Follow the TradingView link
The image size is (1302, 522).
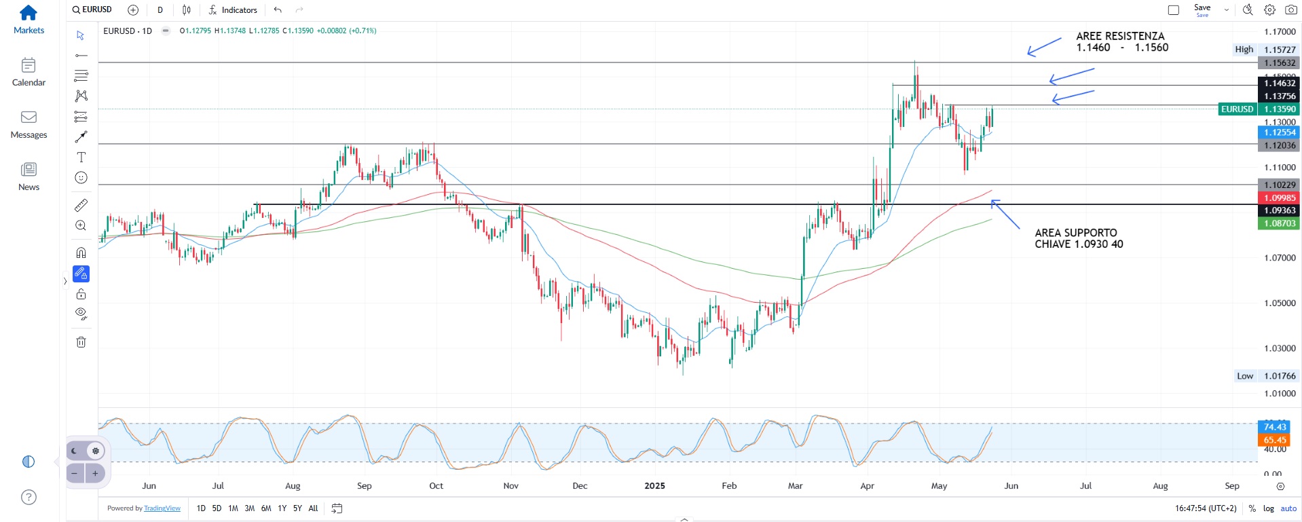pos(162,508)
